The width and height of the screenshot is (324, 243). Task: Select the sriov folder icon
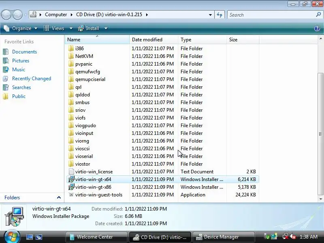71,110
